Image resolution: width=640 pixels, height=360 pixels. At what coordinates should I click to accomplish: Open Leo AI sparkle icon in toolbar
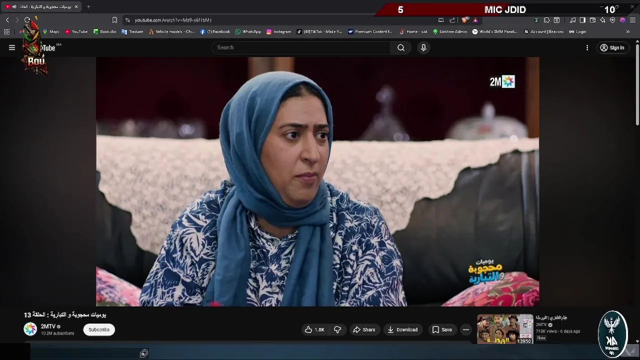tap(602, 20)
